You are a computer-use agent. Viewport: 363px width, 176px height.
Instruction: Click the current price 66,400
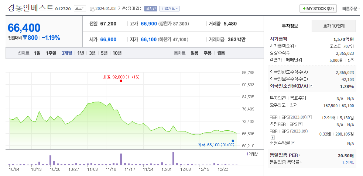pyautogui.click(x=24, y=28)
